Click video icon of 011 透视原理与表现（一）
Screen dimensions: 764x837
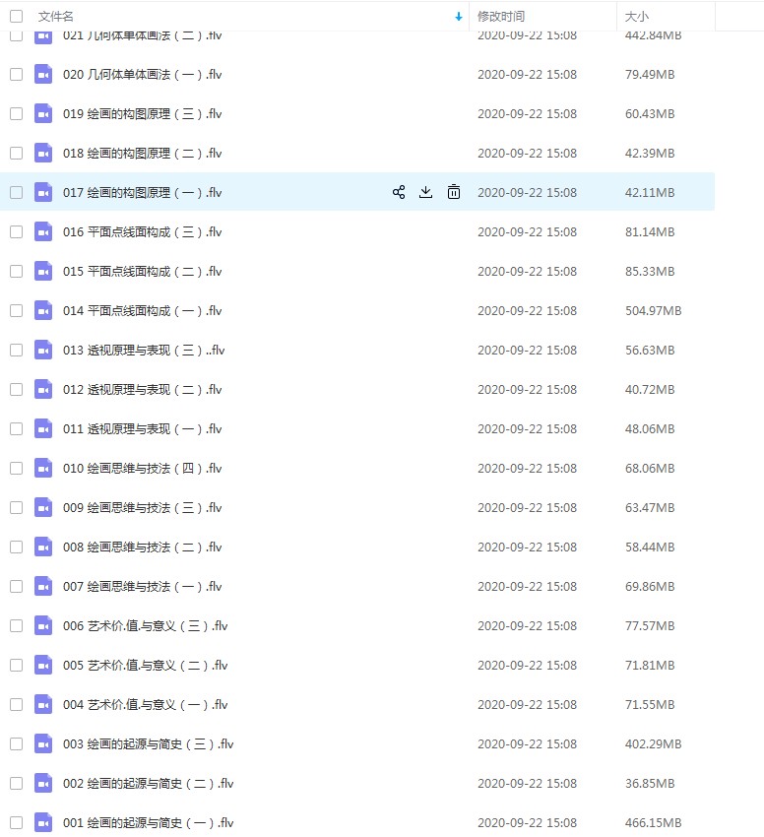coord(43,428)
